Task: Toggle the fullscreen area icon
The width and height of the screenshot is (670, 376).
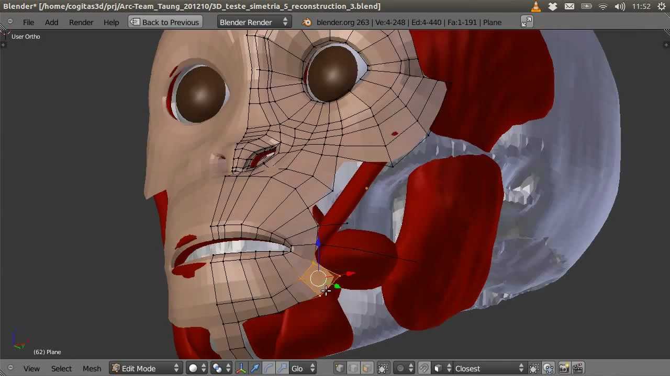Action: coord(527,22)
